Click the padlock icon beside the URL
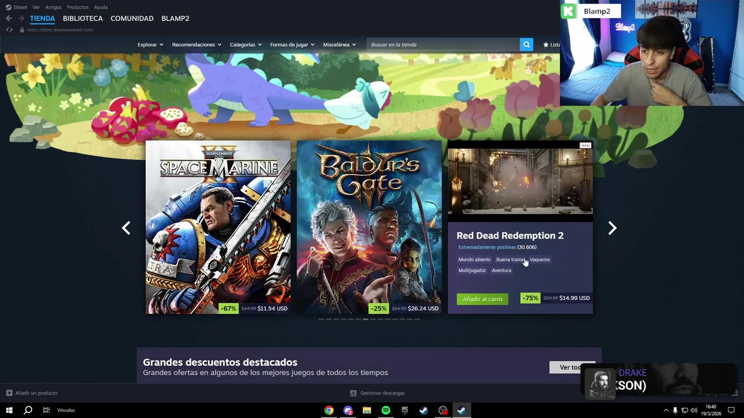Screen dimensions: 744x418 tap(22, 30)
